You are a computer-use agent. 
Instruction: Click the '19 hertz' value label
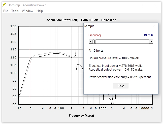click(148, 35)
